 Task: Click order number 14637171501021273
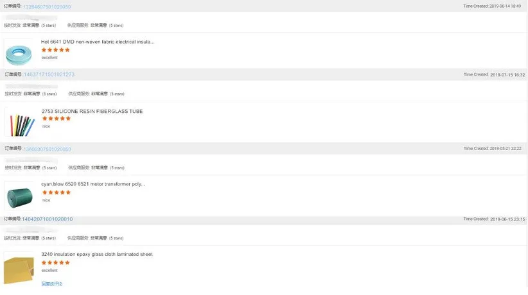click(x=49, y=74)
